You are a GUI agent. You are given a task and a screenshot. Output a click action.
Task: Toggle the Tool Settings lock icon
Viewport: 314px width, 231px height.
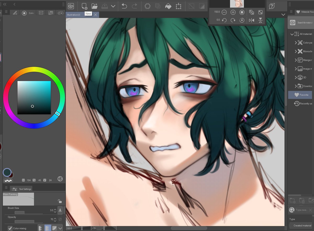click(x=60, y=201)
